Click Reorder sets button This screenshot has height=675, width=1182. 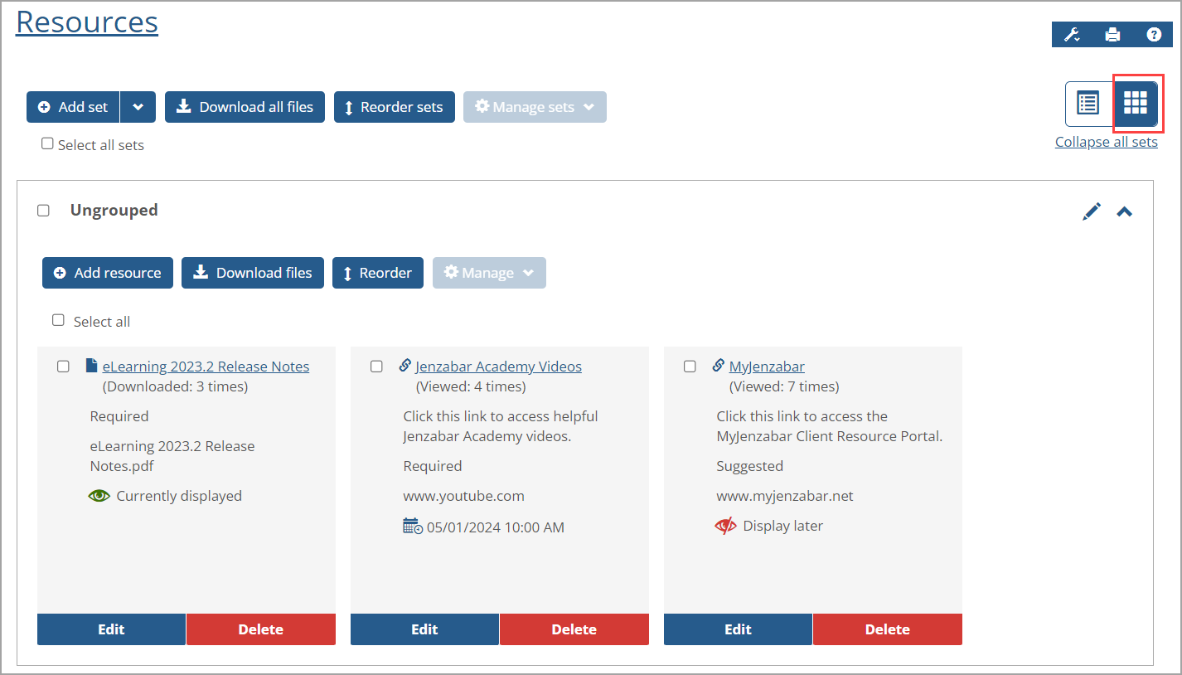(394, 106)
